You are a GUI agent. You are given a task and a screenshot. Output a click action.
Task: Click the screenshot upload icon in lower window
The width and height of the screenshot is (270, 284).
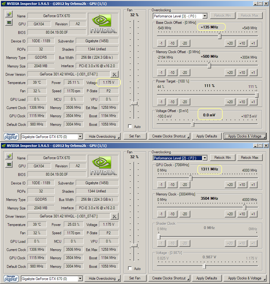click(x=9, y=156)
